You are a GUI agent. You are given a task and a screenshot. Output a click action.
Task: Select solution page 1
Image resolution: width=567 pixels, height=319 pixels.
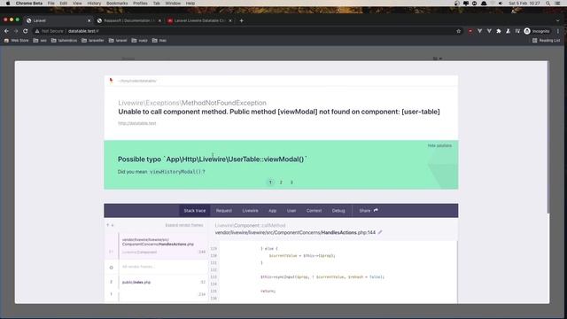pyautogui.click(x=270, y=183)
